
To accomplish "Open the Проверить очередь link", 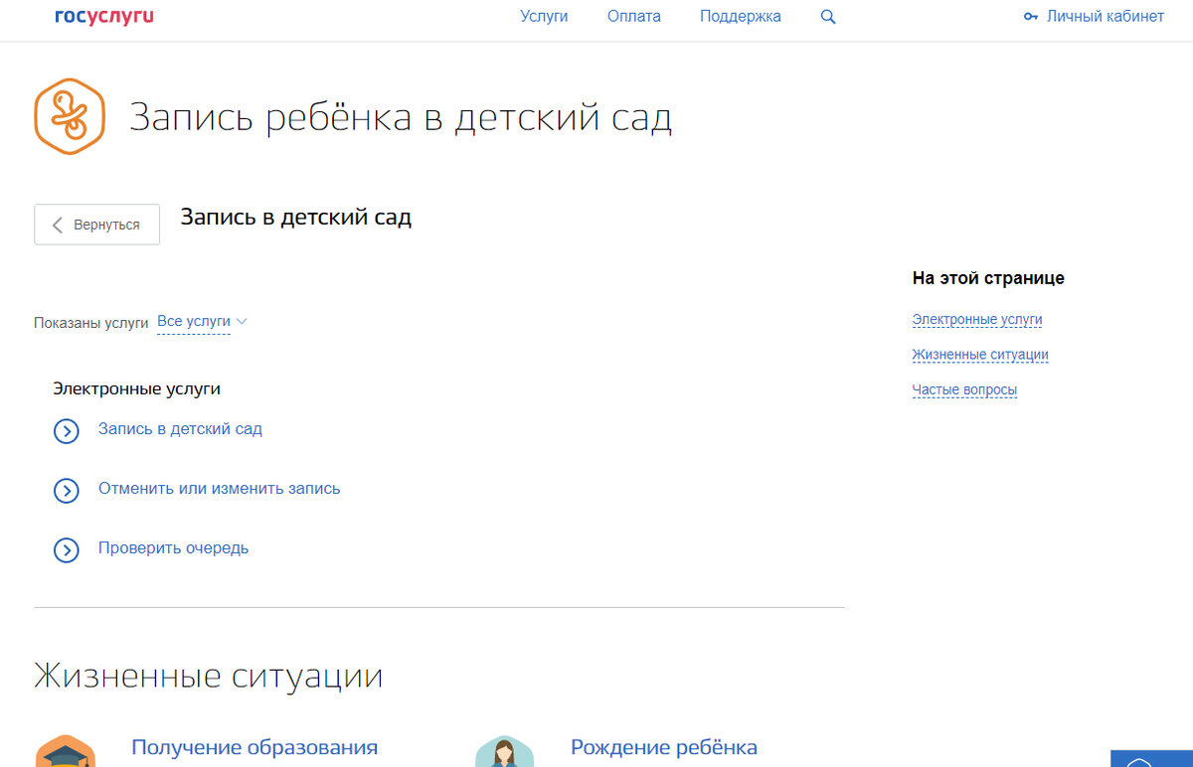I will click(173, 548).
